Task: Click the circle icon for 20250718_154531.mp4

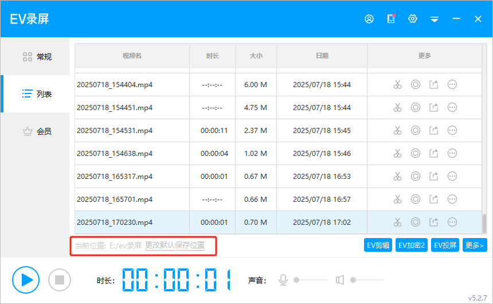Action: coord(416,131)
